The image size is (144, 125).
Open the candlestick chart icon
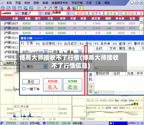[x=14, y=8]
